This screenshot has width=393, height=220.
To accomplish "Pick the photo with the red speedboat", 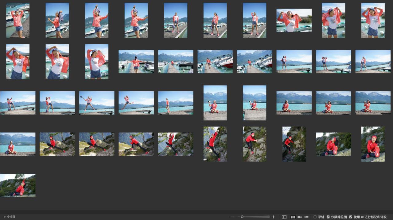I will (215, 62).
